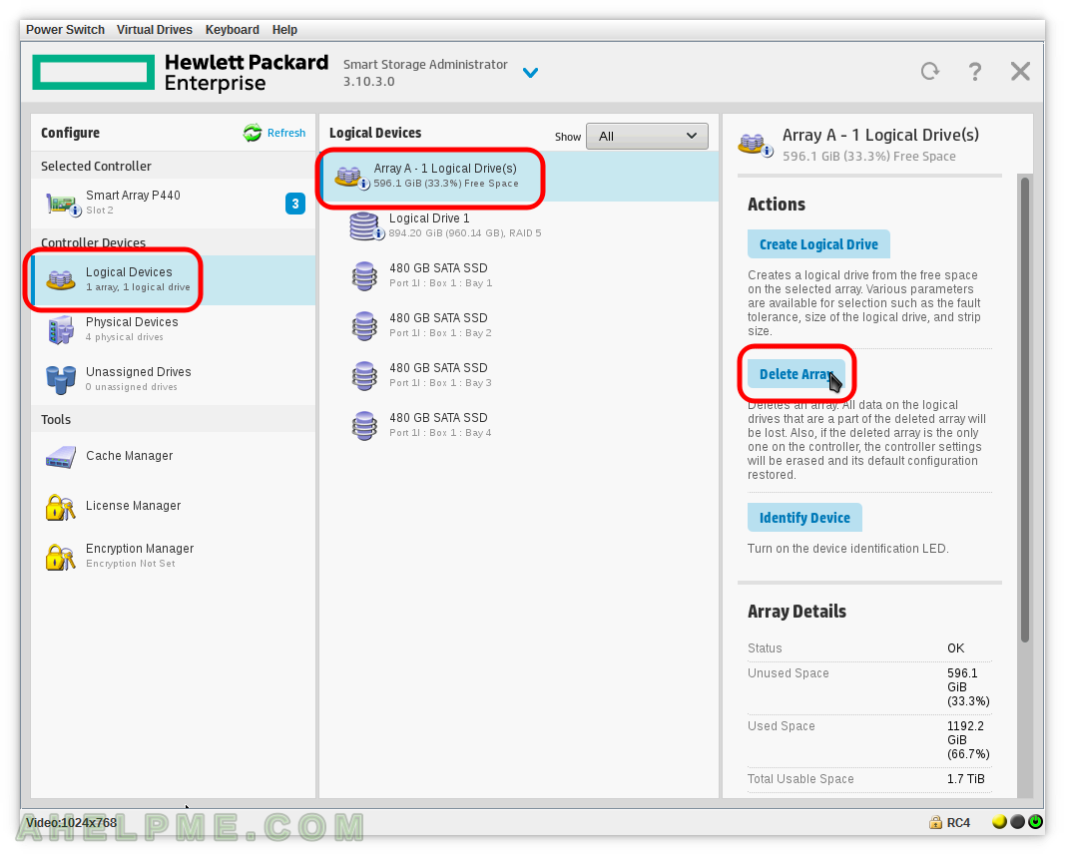Open the License Manager tool
Screen dimensions: 1065x855
tap(174, 506)
